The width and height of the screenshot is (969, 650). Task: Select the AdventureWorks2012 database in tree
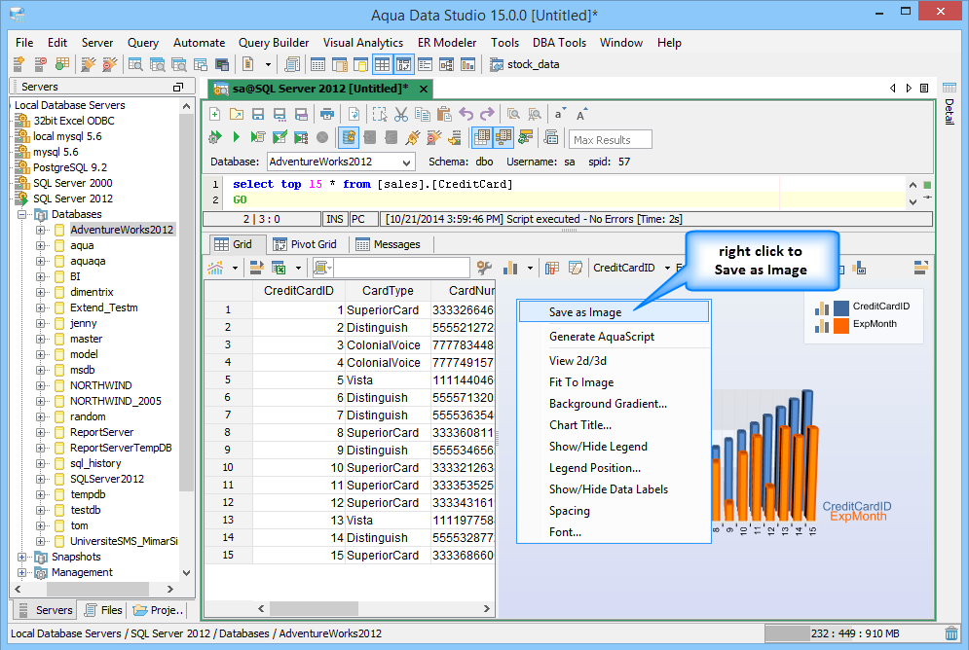(x=121, y=230)
